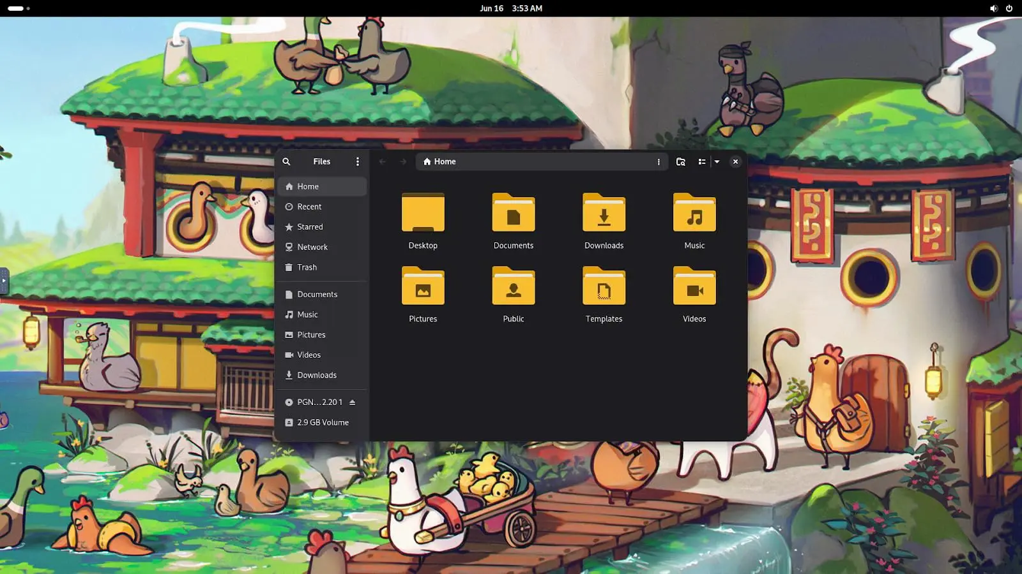Open the 2.9 GB Volume
Image resolution: width=1022 pixels, height=574 pixels.
(x=322, y=423)
